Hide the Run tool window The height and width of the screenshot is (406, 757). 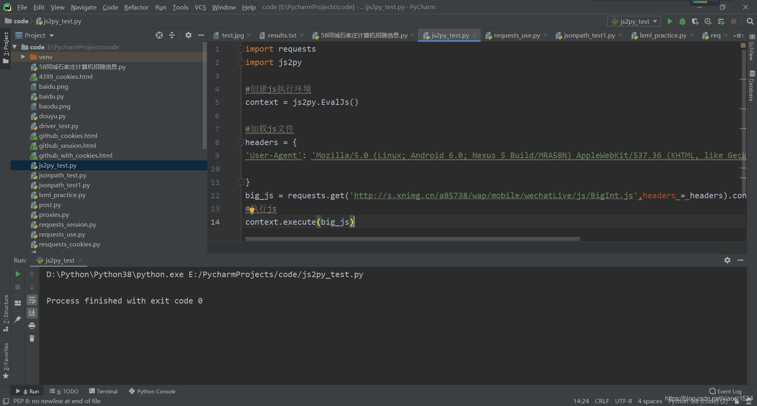(x=740, y=260)
